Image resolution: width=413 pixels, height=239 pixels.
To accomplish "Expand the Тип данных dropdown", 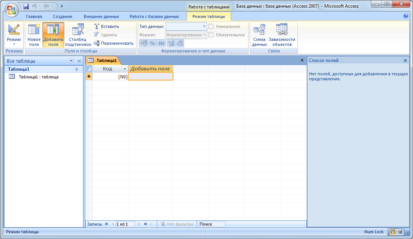I will pyautogui.click(x=204, y=26).
